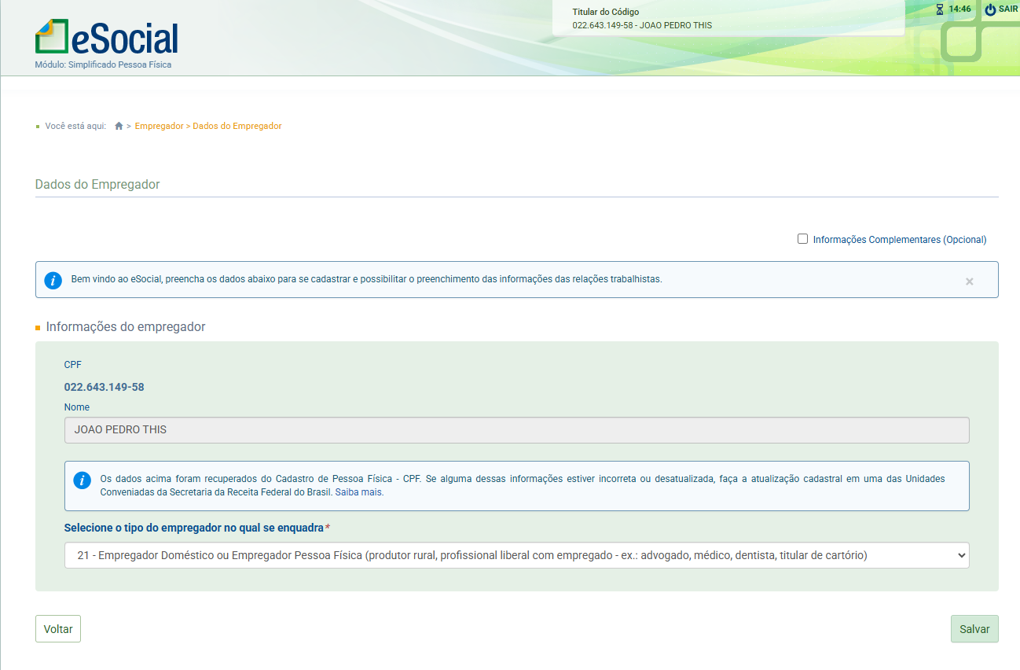Open the Saiba mais link
1020x670 pixels.
(358, 492)
